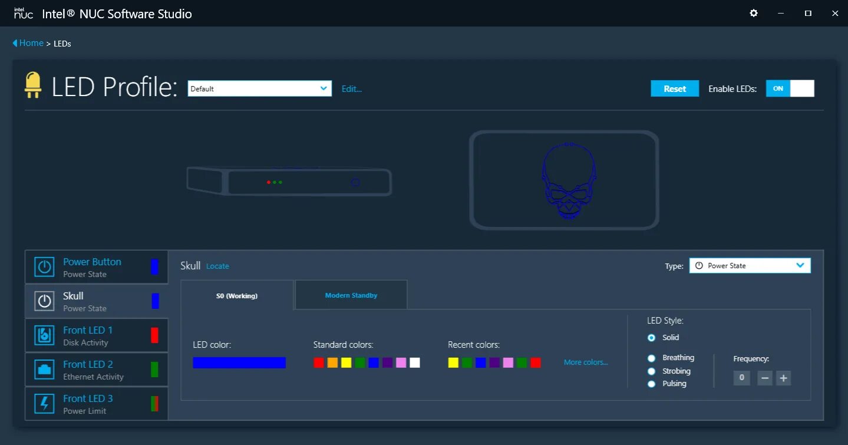Choose yellow from Recent colors

coord(453,362)
